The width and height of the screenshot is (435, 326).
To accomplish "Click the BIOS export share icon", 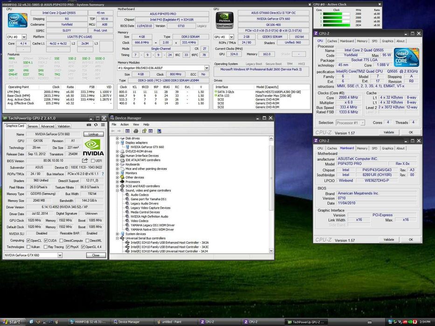I will (85, 161).
